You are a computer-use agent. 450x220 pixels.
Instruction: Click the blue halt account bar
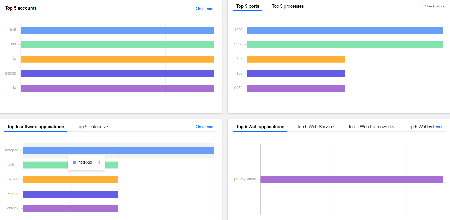(117, 30)
